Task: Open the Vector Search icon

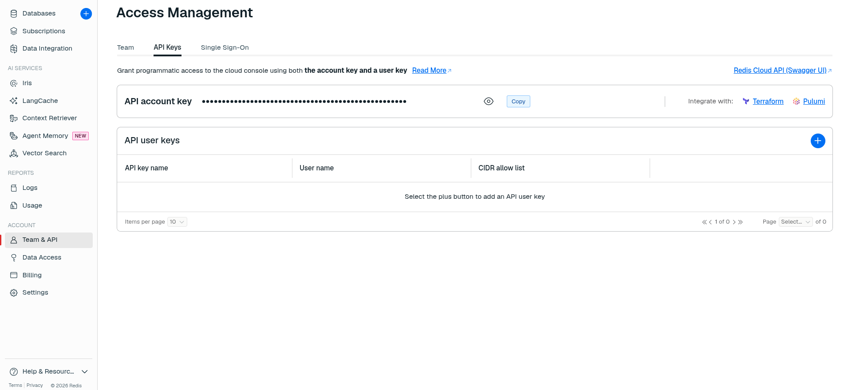Action: (x=14, y=153)
